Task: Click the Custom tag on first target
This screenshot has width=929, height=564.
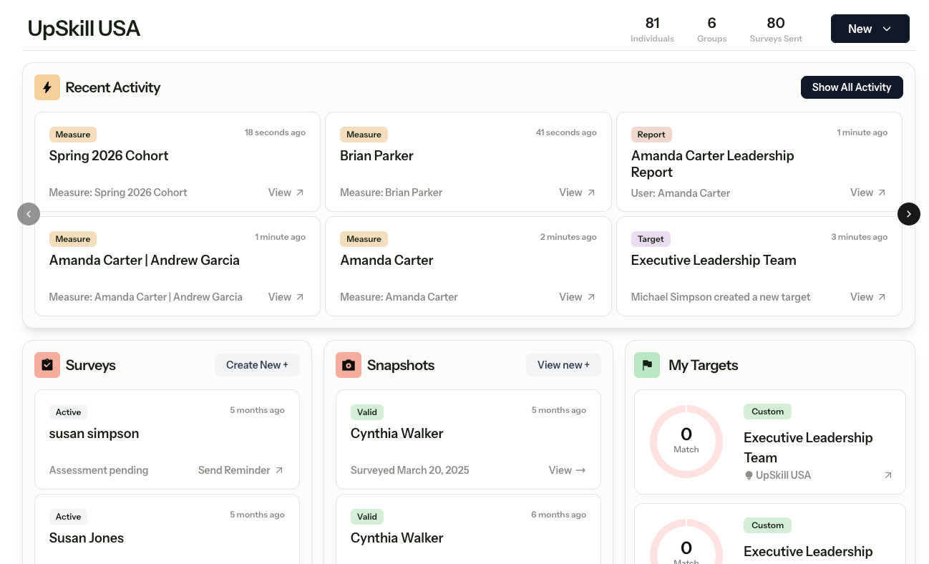Action: [768, 412]
